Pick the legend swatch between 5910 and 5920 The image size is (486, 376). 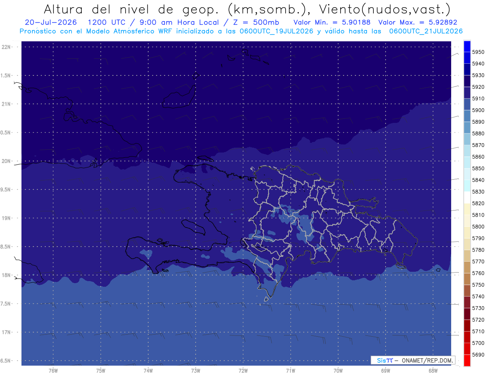(x=467, y=92)
